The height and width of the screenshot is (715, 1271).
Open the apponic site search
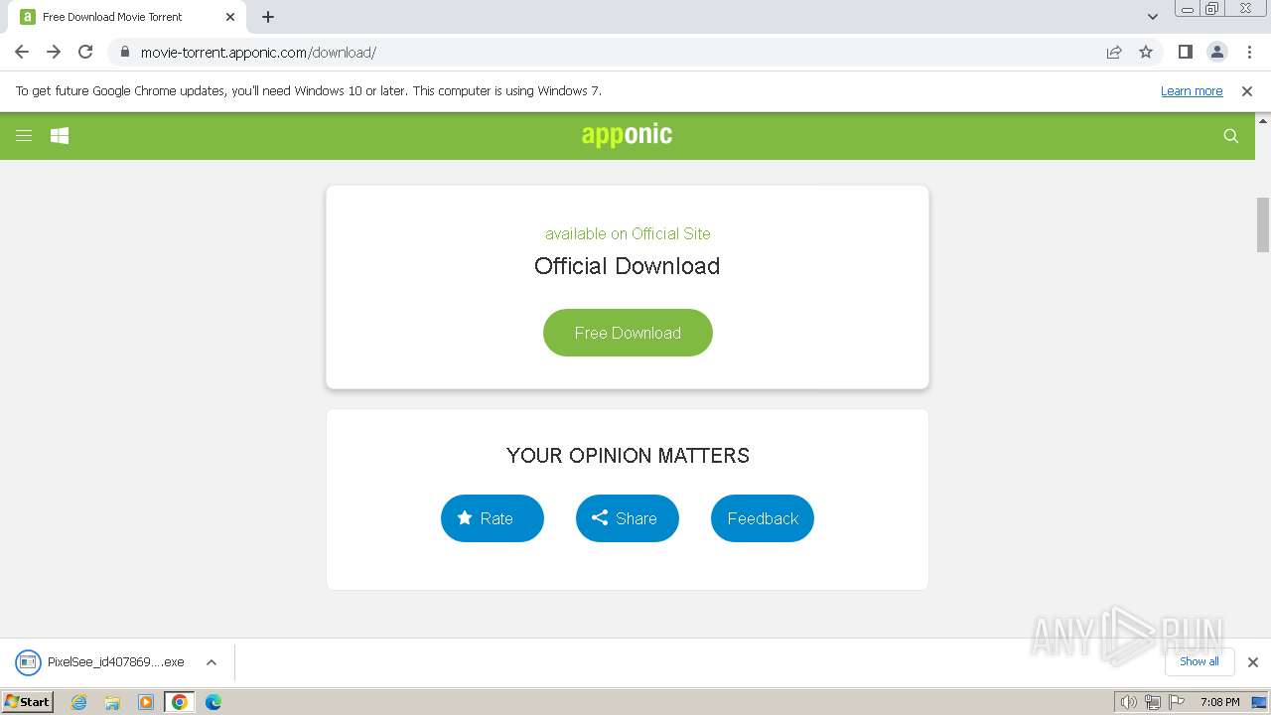(x=1231, y=136)
